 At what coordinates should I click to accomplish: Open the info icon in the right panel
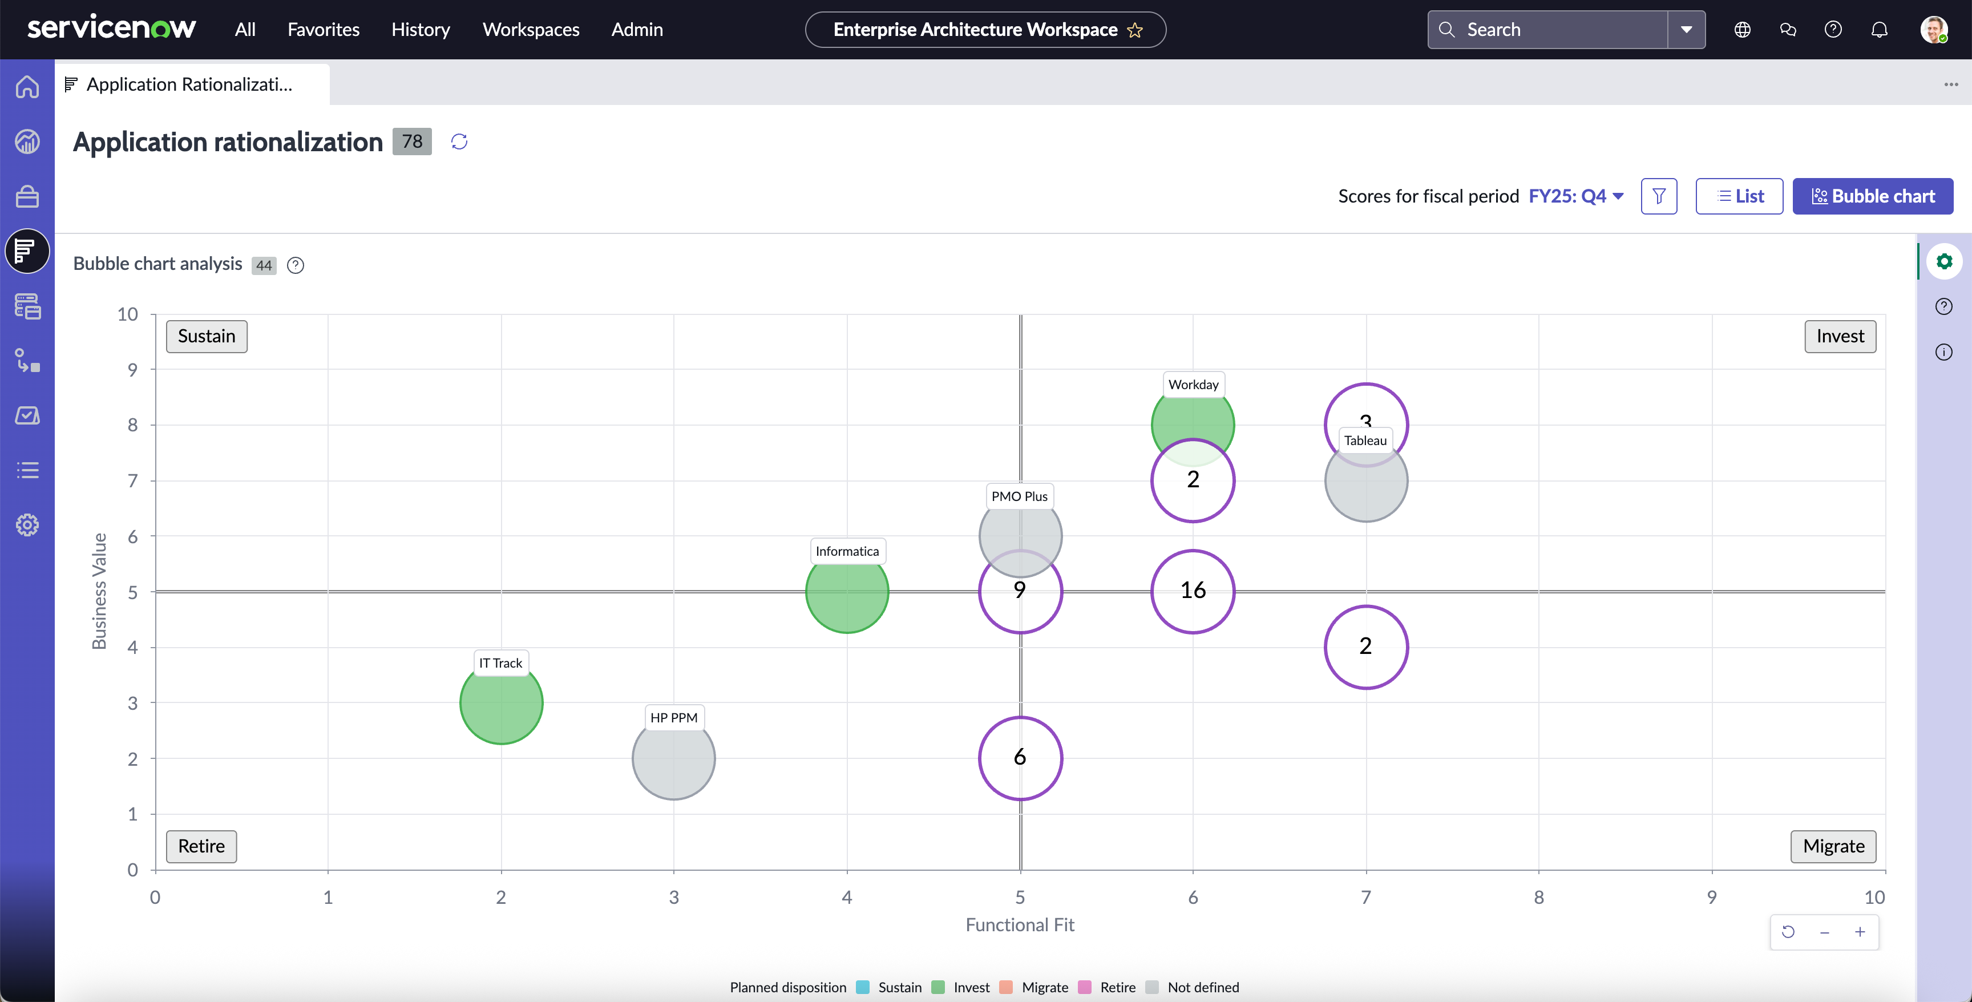(x=1945, y=352)
